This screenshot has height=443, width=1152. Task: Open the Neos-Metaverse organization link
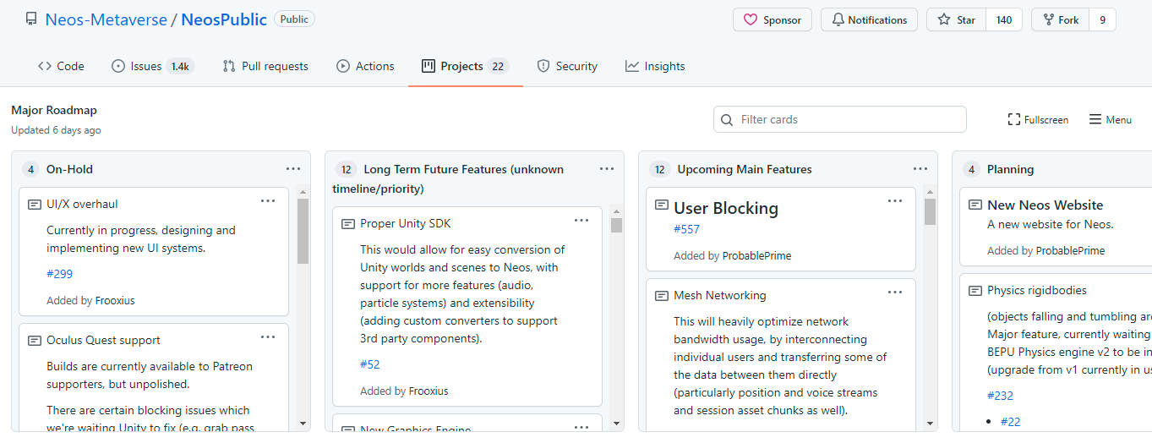(x=106, y=19)
